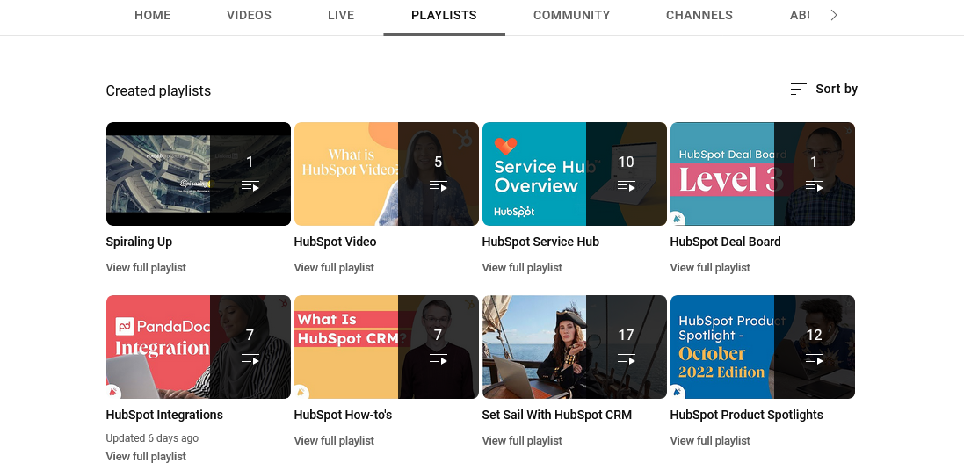Click the playlist icon on Deal Board

click(815, 185)
